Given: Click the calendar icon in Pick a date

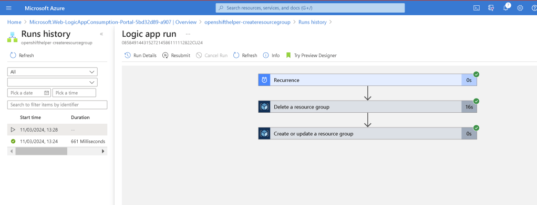Looking at the screenshot, I should click(47, 93).
